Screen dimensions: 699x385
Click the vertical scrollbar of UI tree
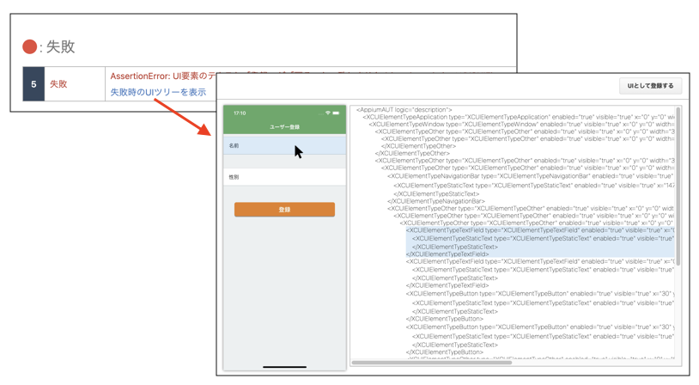click(678, 186)
